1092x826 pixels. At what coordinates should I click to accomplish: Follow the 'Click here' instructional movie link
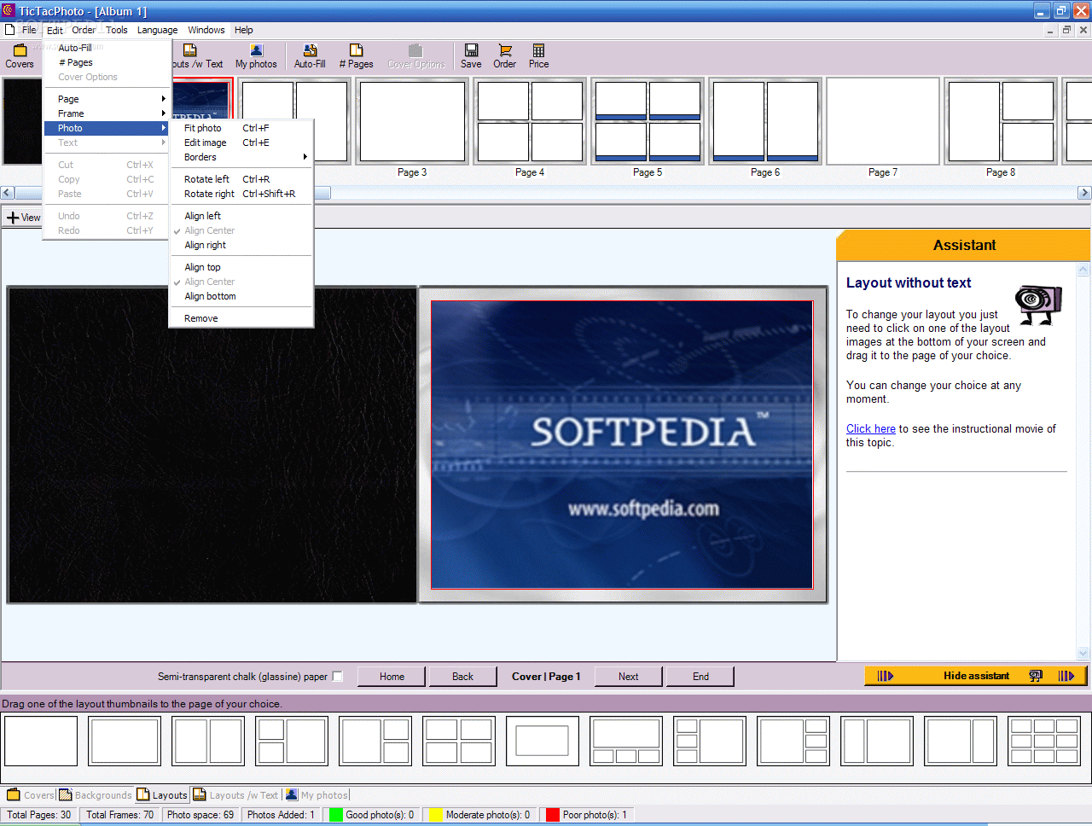pos(871,428)
